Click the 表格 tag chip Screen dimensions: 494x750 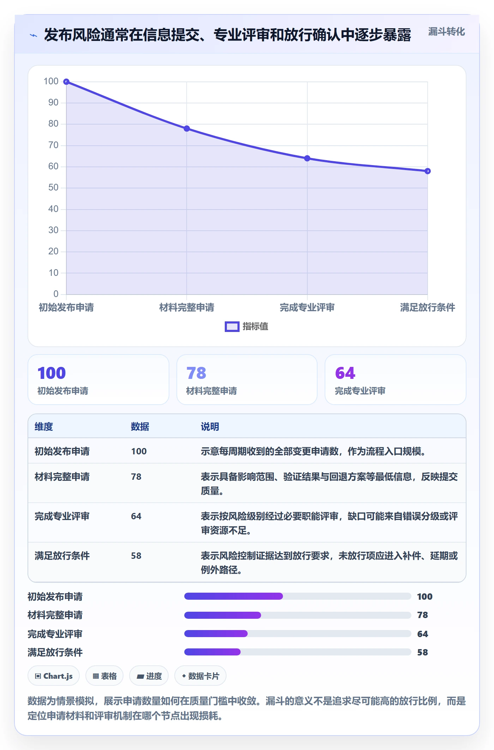[104, 676]
